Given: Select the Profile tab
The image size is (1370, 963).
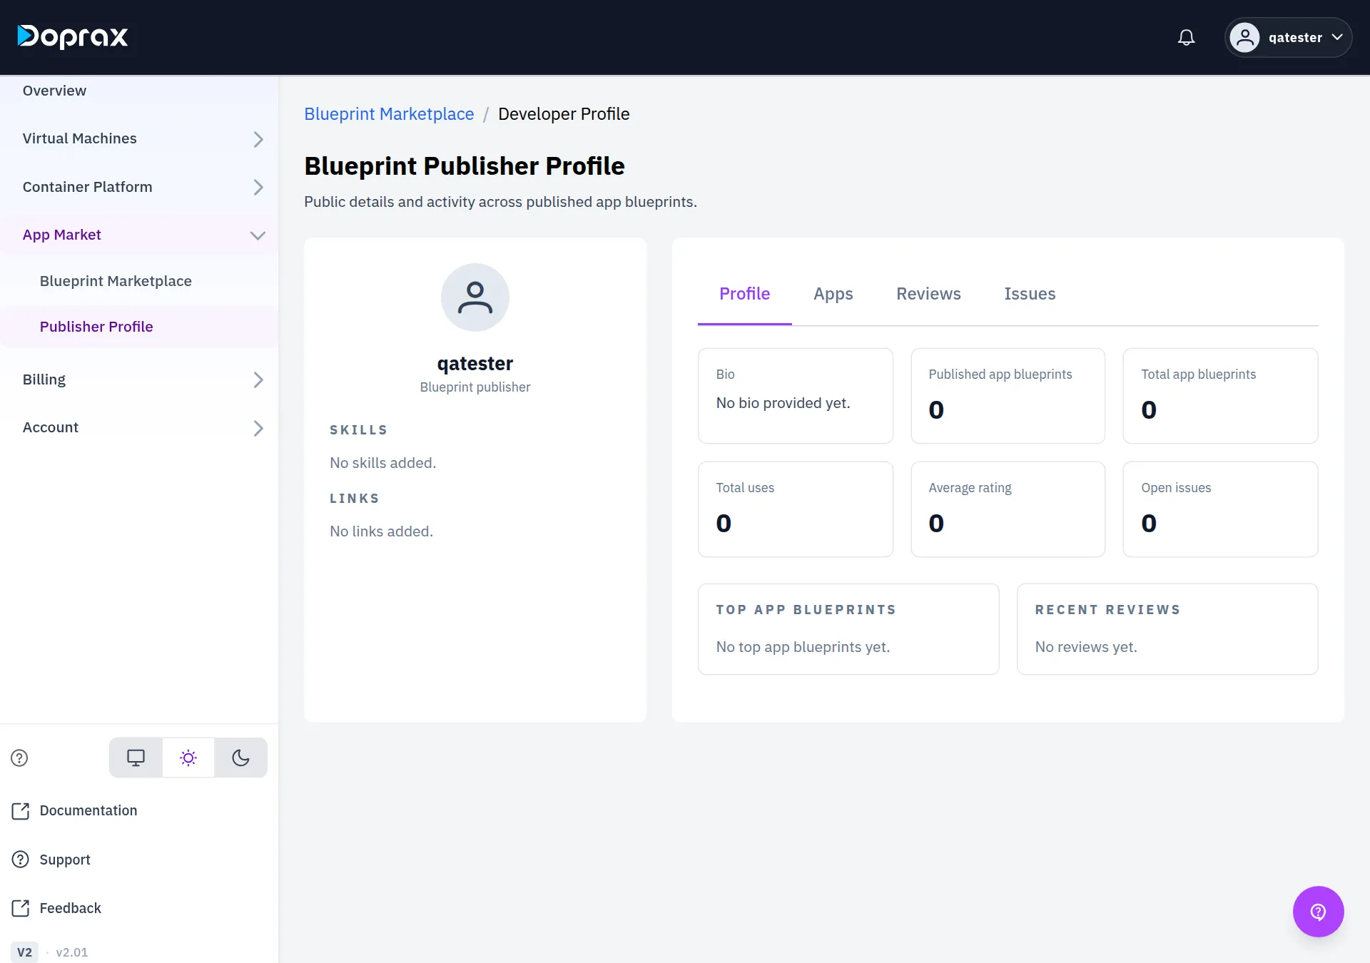Looking at the screenshot, I should [744, 294].
